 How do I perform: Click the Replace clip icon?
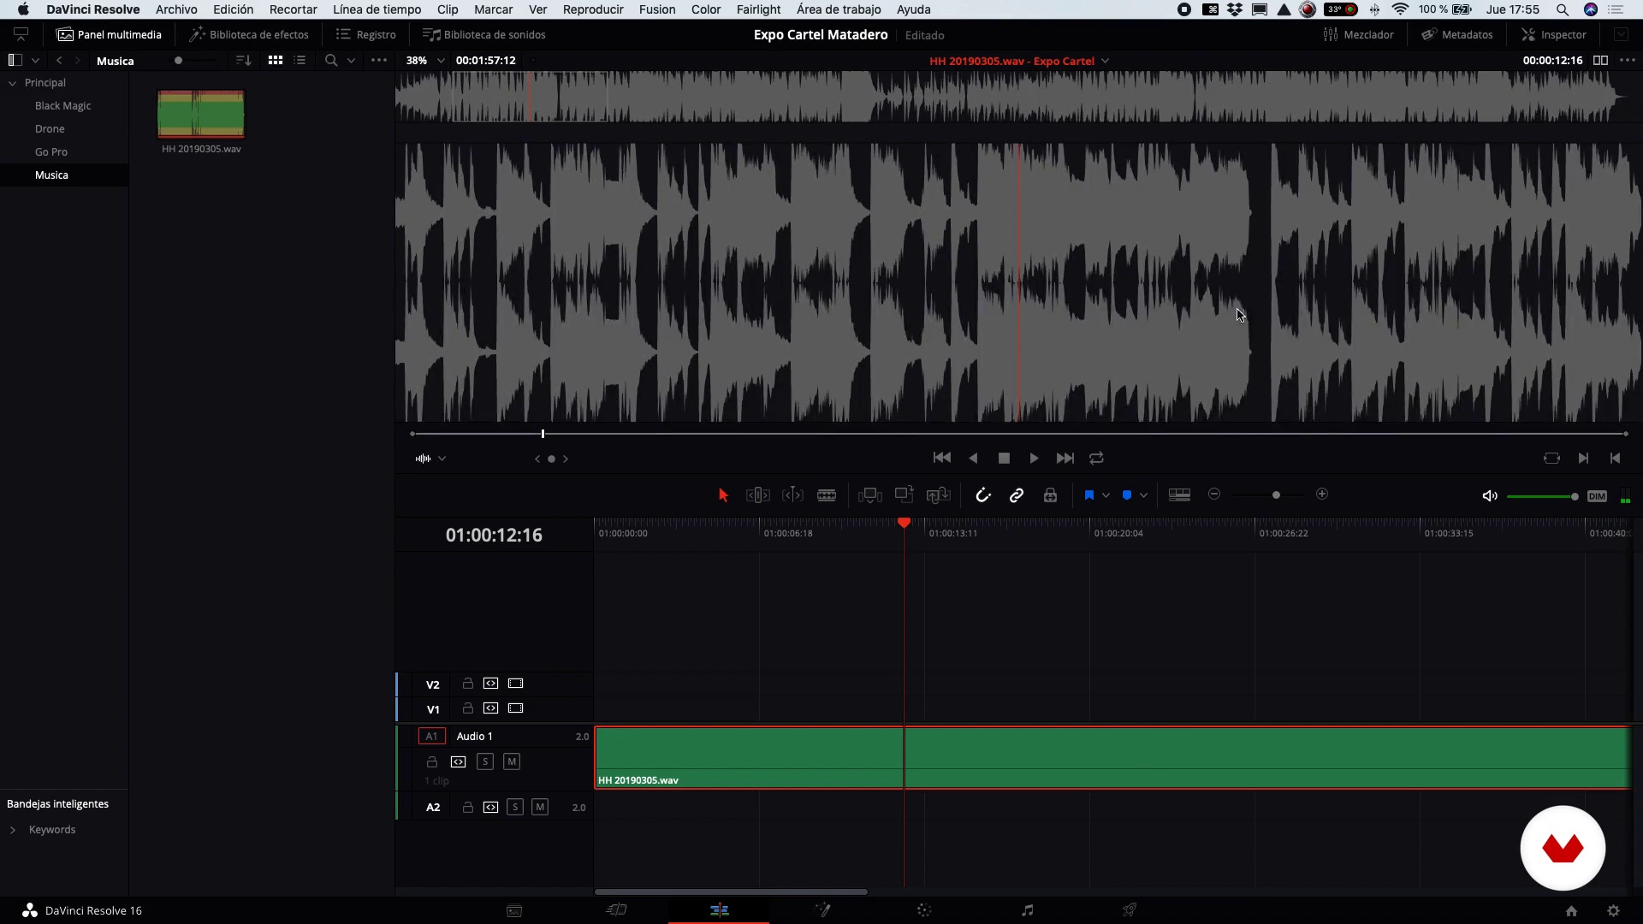click(x=939, y=495)
